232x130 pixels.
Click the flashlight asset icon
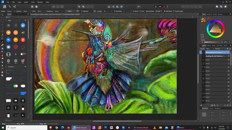click(16, 108)
